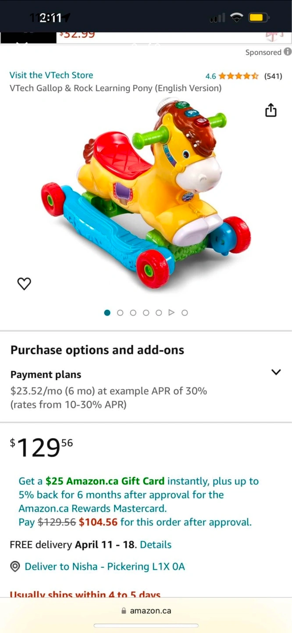Select the last image carousel dot
This screenshot has width=292, height=633.
[185, 313]
